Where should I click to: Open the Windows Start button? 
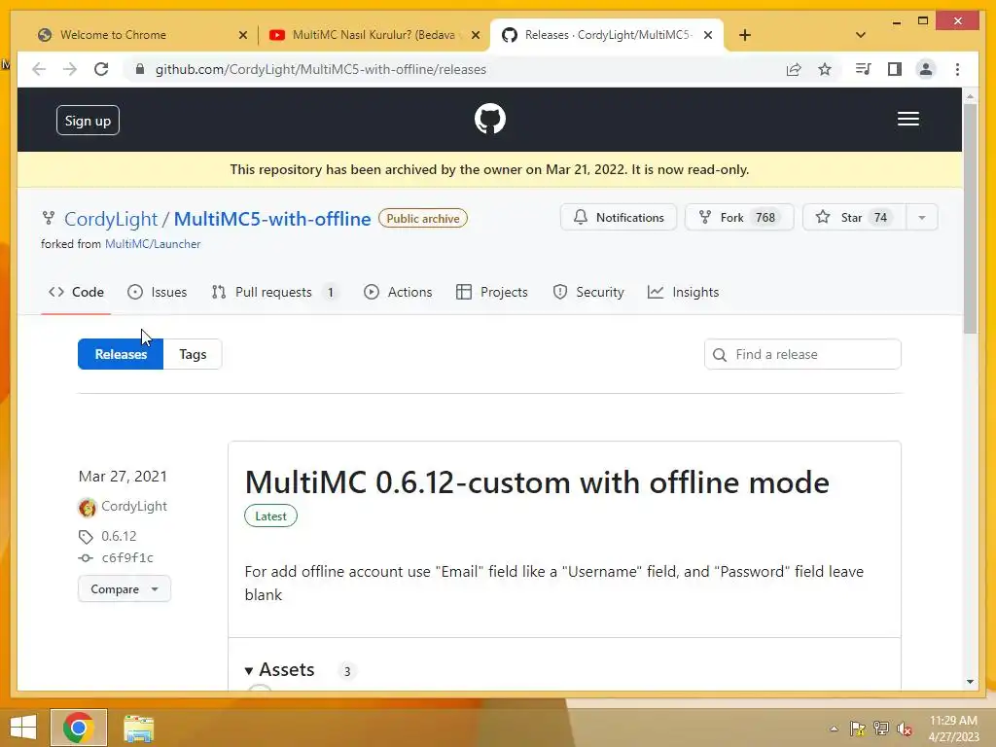[x=23, y=728]
